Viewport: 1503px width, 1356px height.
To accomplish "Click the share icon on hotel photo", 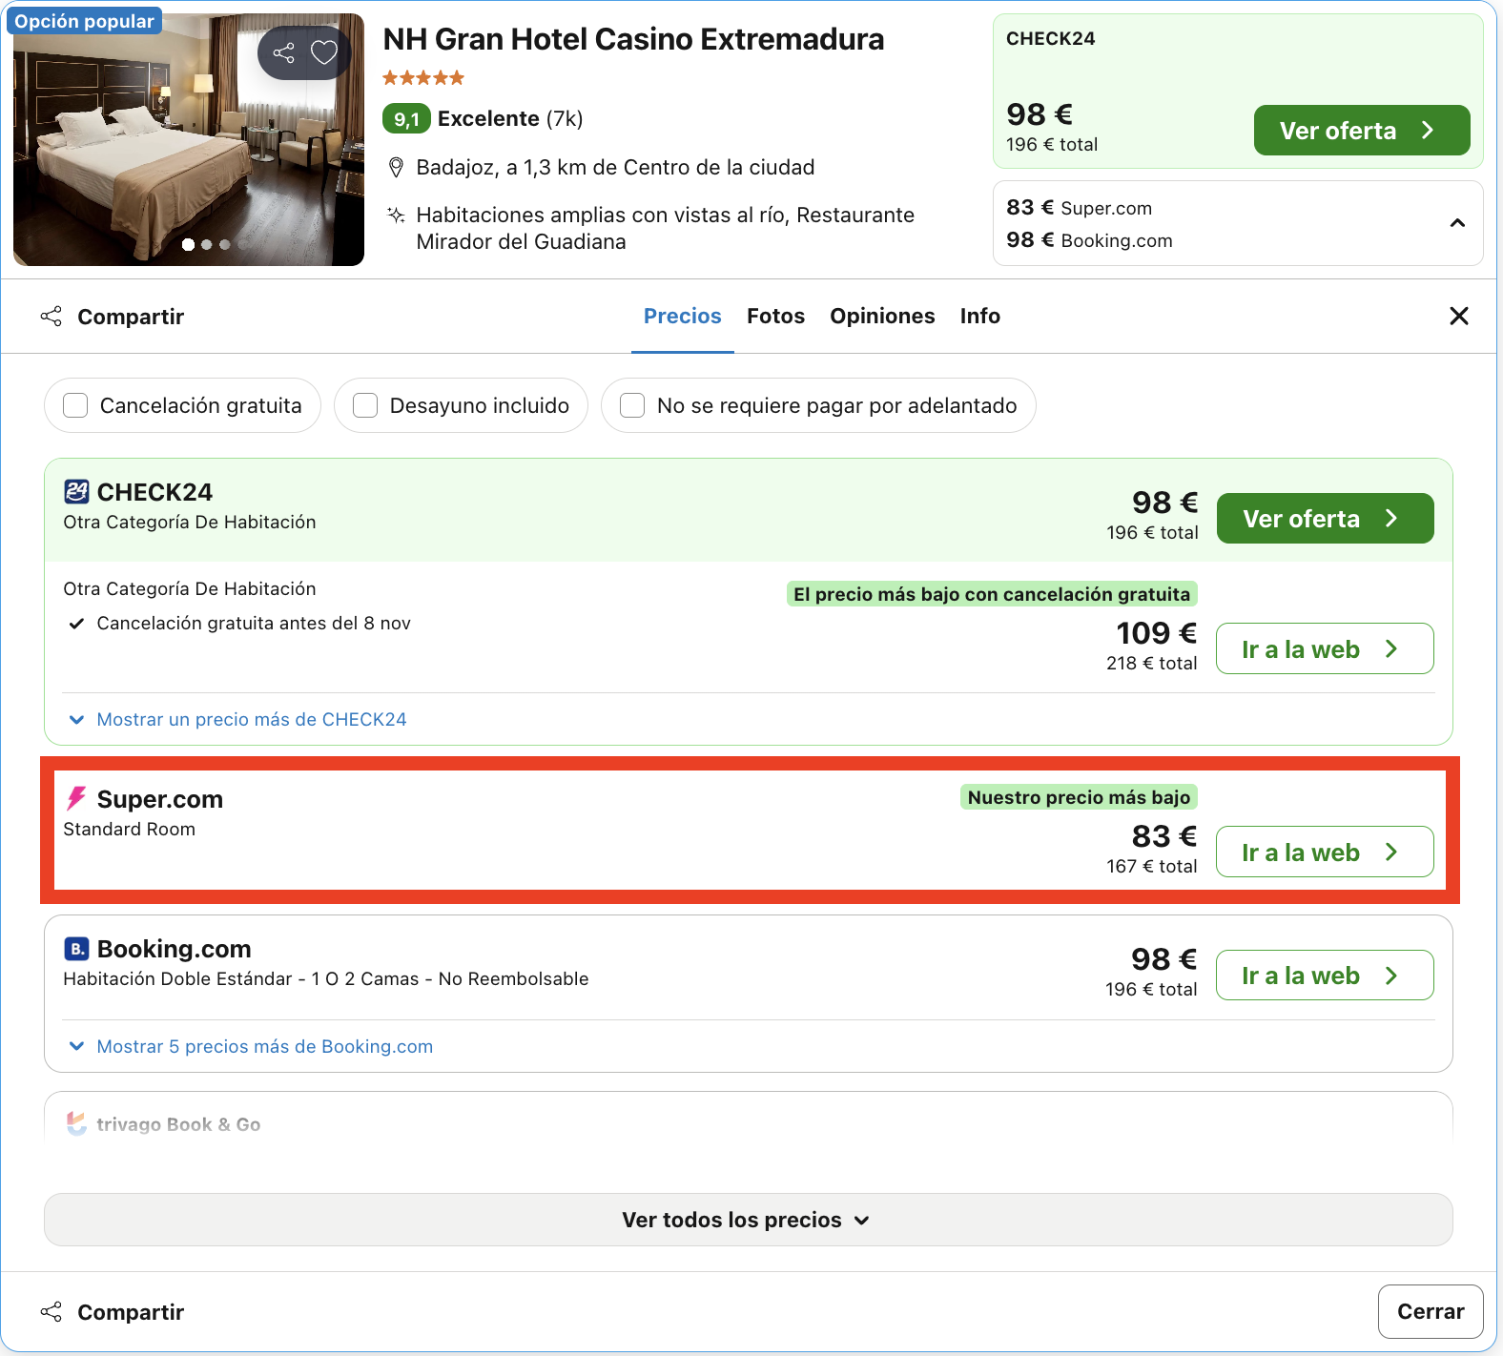I will coord(283,52).
